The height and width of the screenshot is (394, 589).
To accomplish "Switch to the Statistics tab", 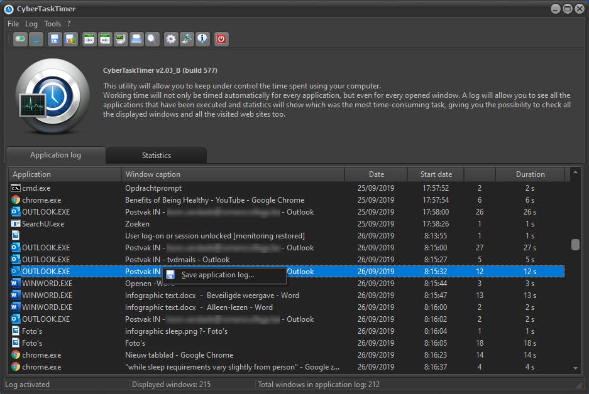I will pos(156,156).
